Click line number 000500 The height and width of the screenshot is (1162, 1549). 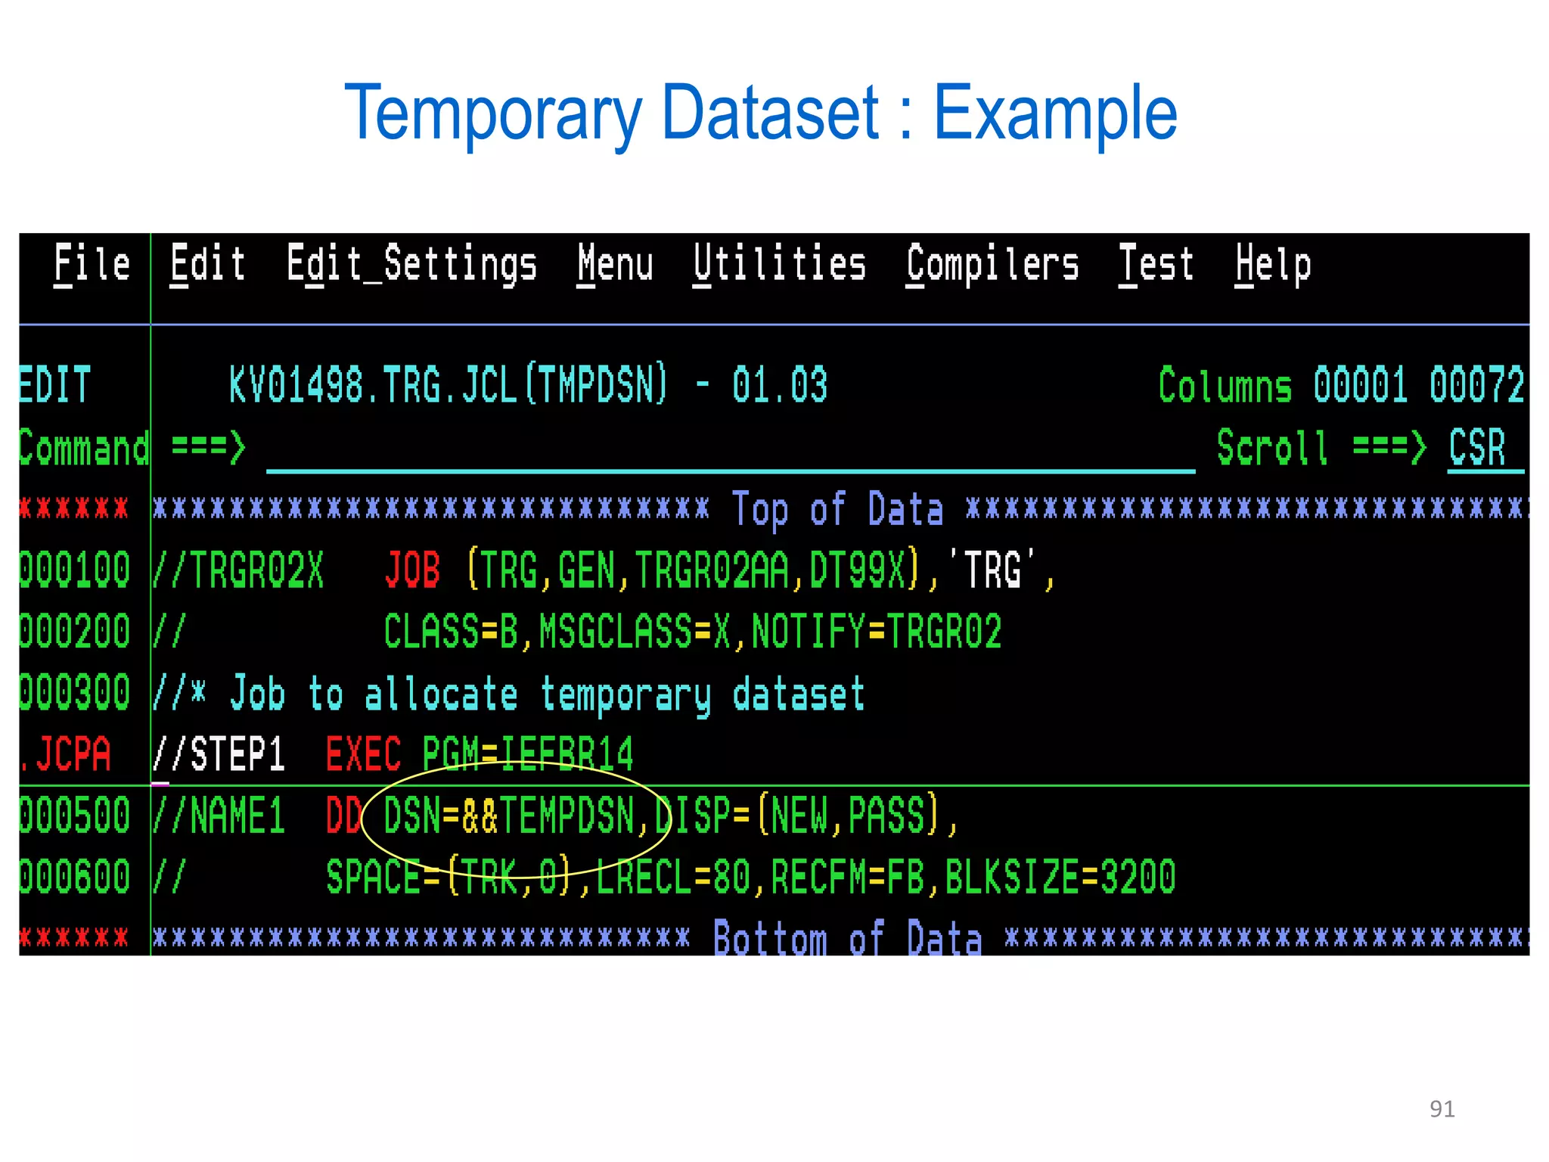tap(75, 816)
